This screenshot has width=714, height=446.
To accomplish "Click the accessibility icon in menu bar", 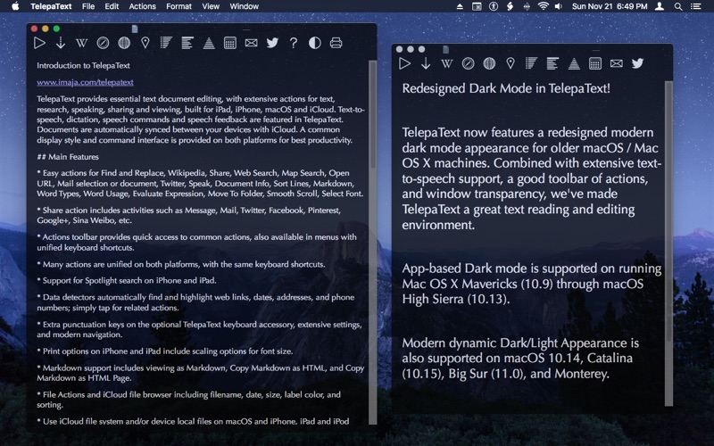I will [494, 6].
